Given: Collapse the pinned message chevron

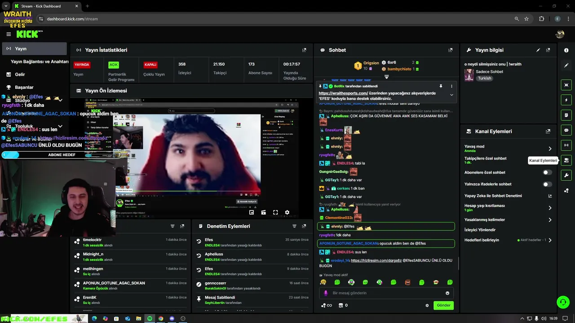Looking at the screenshot, I should coord(451,95).
